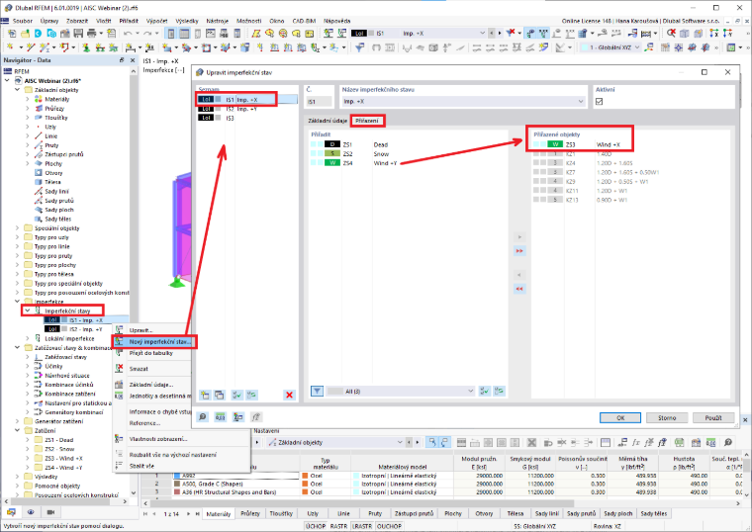Click the units 0.00 icon at dialog bottom
This screenshot has width=752, height=532.
pyautogui.click(x=220, y=417)
